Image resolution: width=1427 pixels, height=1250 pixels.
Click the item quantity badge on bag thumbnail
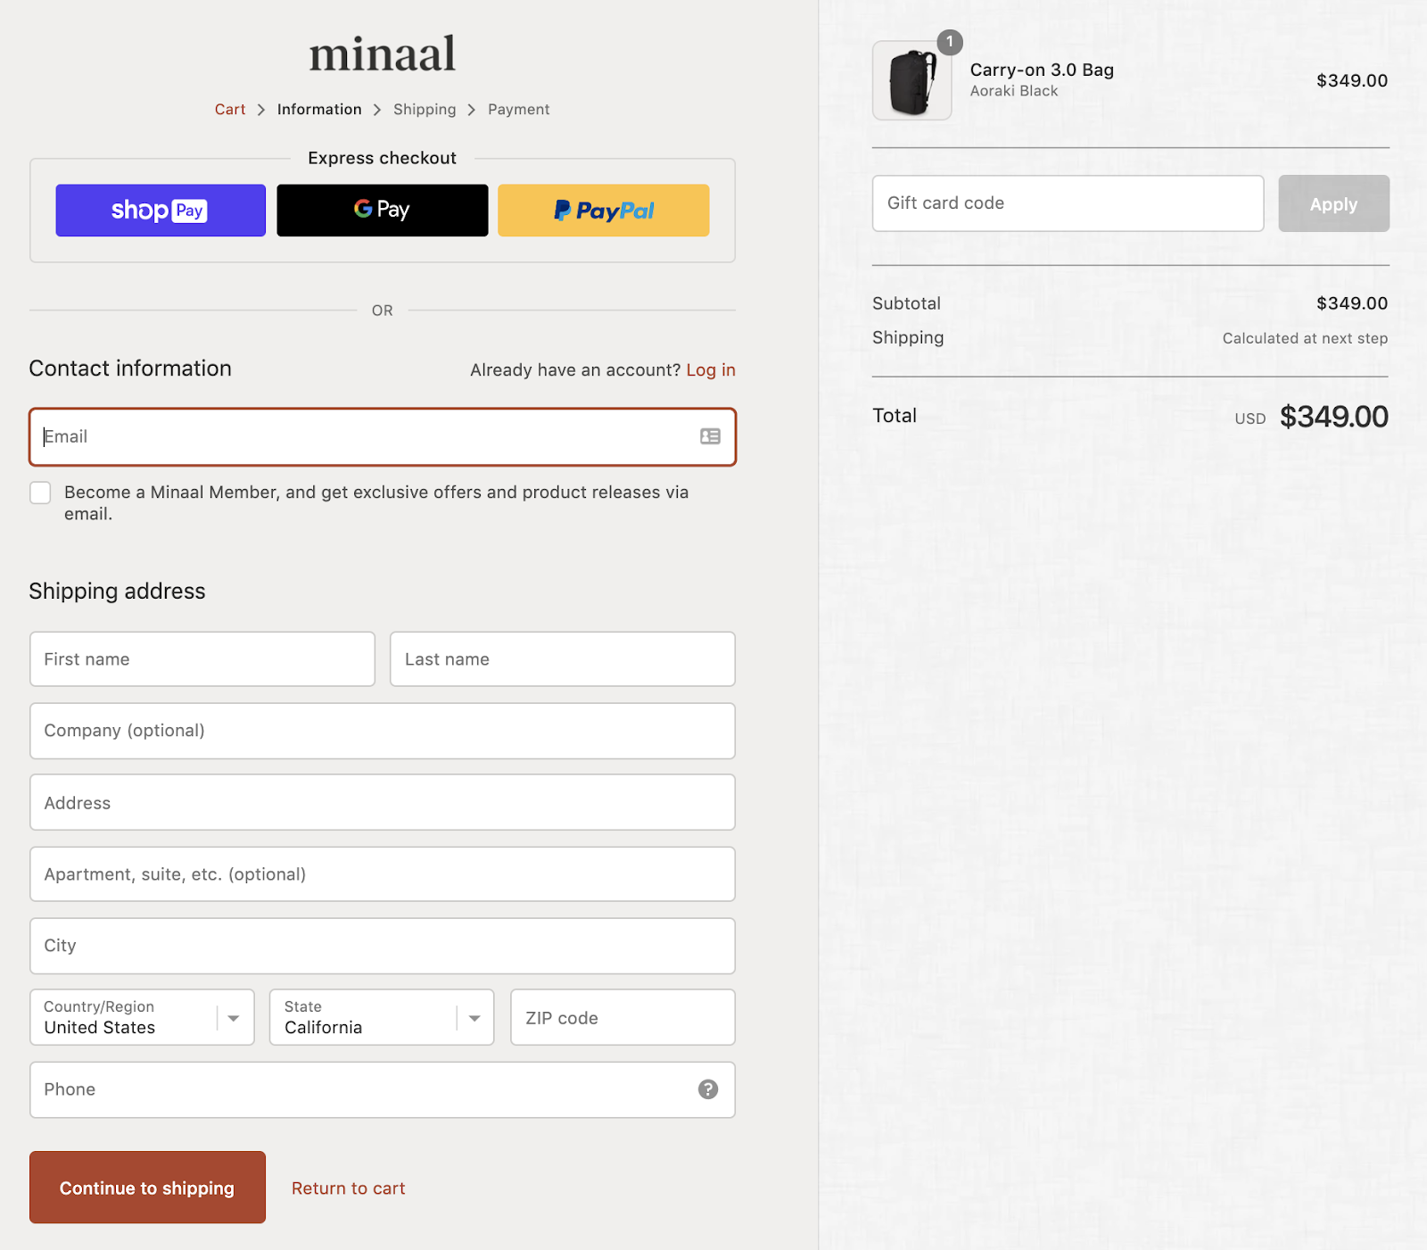click(x=950, y=42)
